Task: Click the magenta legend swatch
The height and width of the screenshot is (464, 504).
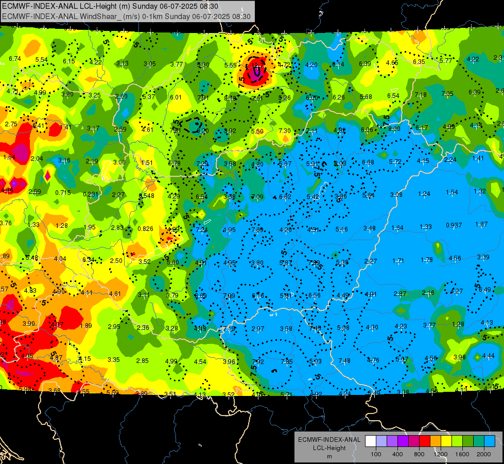Action: 414,441
